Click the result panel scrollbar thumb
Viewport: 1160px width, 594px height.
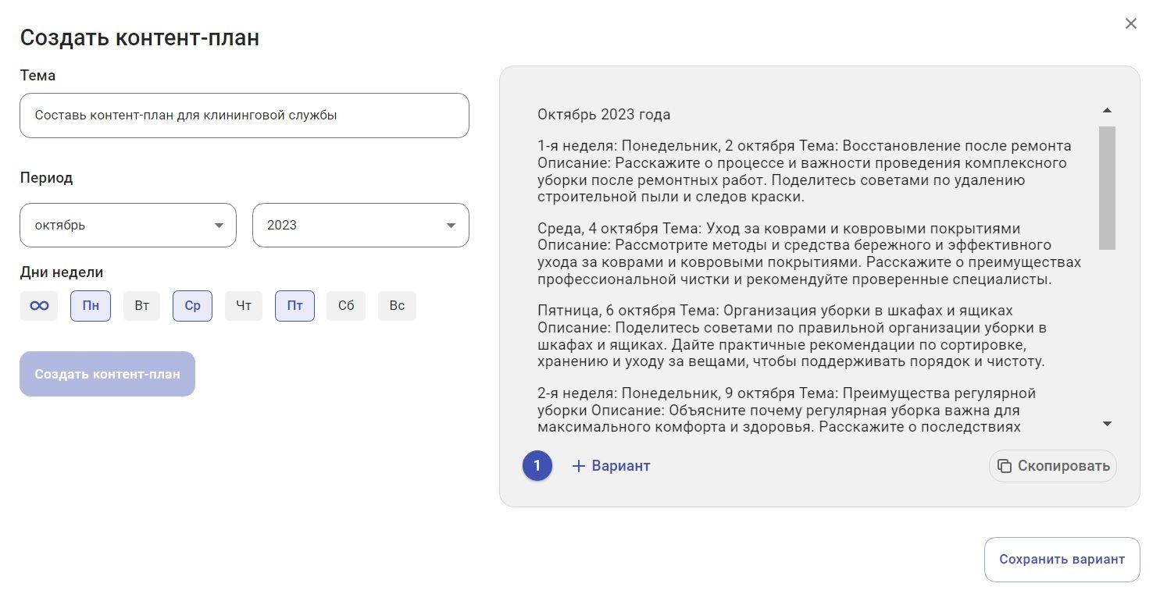(x=1107, y=188)
